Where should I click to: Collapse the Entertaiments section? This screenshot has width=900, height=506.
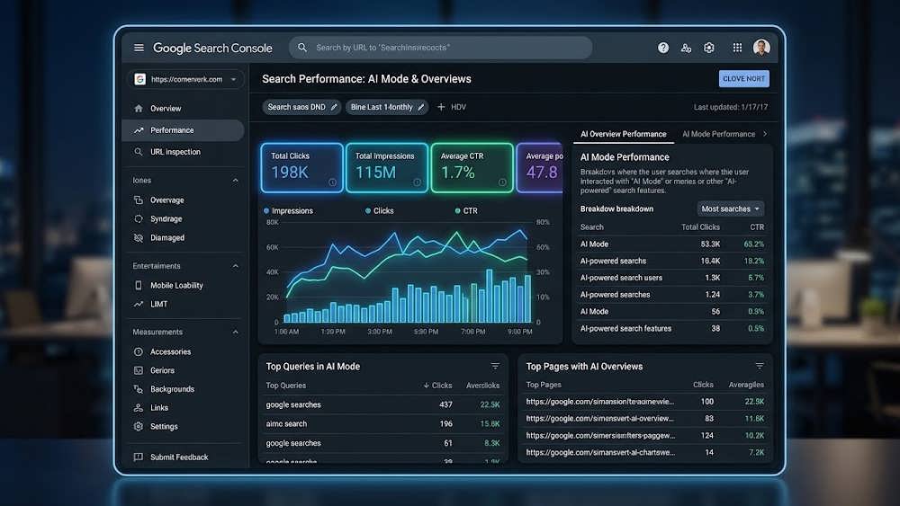click(x=235, y=266)
